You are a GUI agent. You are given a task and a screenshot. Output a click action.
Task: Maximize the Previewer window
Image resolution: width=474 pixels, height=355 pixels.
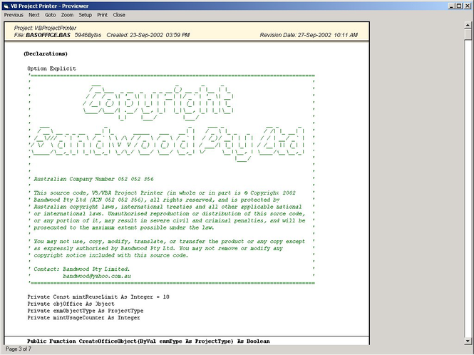pos(459,6)
